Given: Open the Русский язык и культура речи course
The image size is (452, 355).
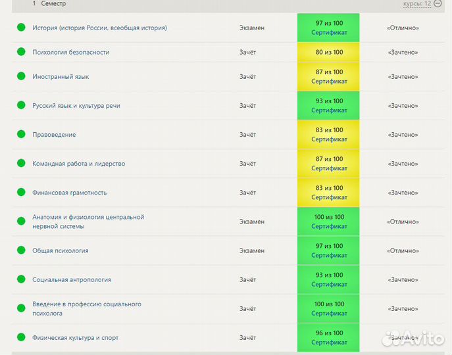Looking at the screenshot, I should tap(76, 106).
